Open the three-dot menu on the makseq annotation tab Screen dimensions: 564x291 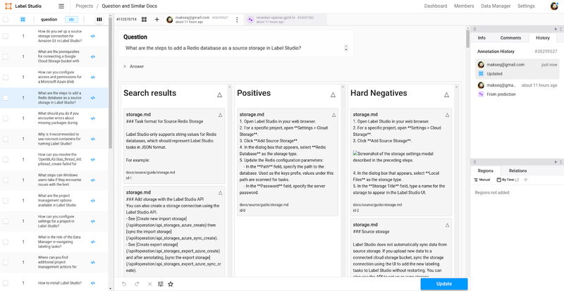[237, 20]
